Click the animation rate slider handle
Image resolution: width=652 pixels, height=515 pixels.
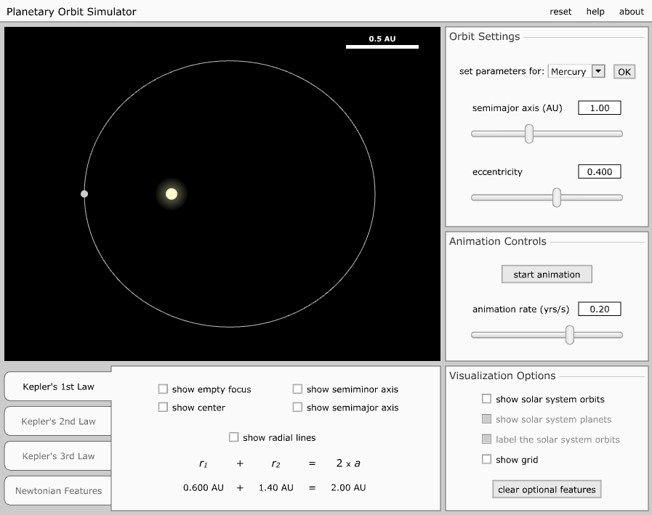coord(570,335)
